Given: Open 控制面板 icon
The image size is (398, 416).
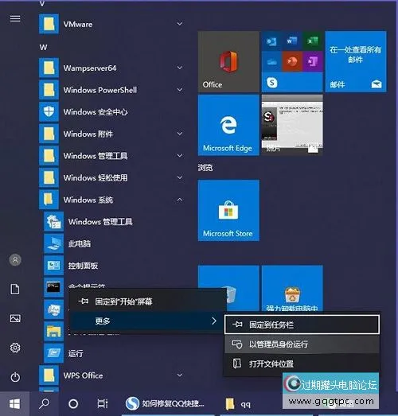Looking at the screenshot, I should point(53,266).
